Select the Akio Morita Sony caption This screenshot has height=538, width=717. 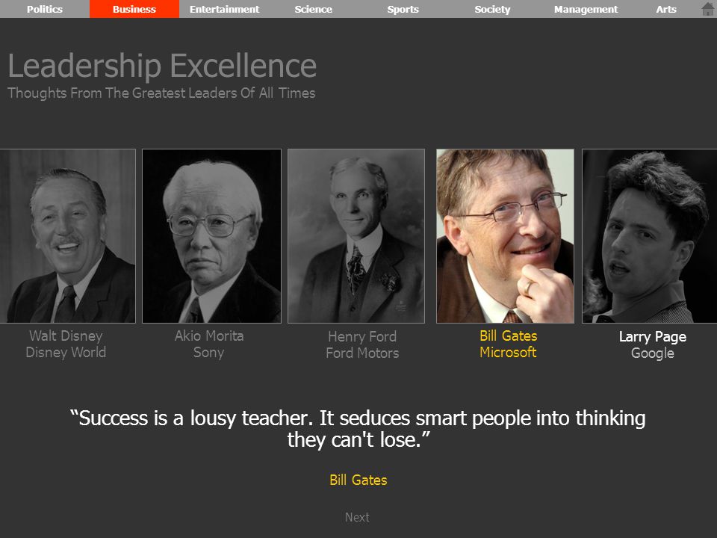[x=209, y=344]
